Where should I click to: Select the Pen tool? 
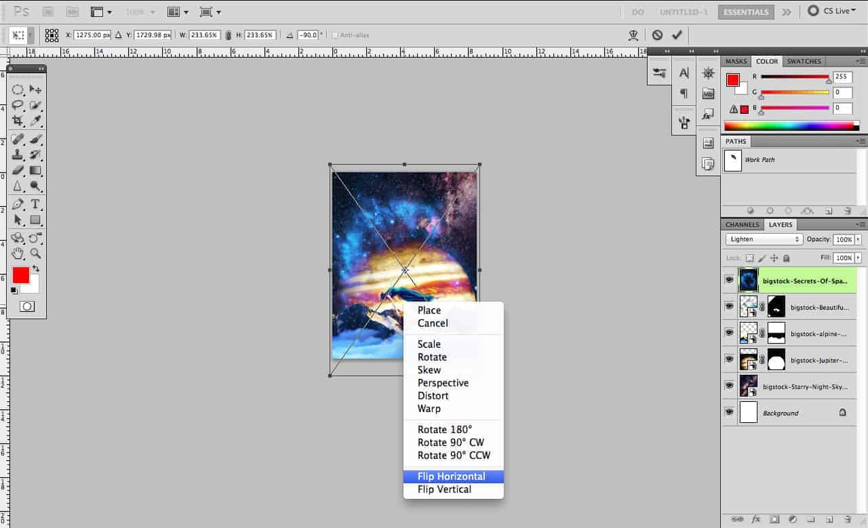18,204
